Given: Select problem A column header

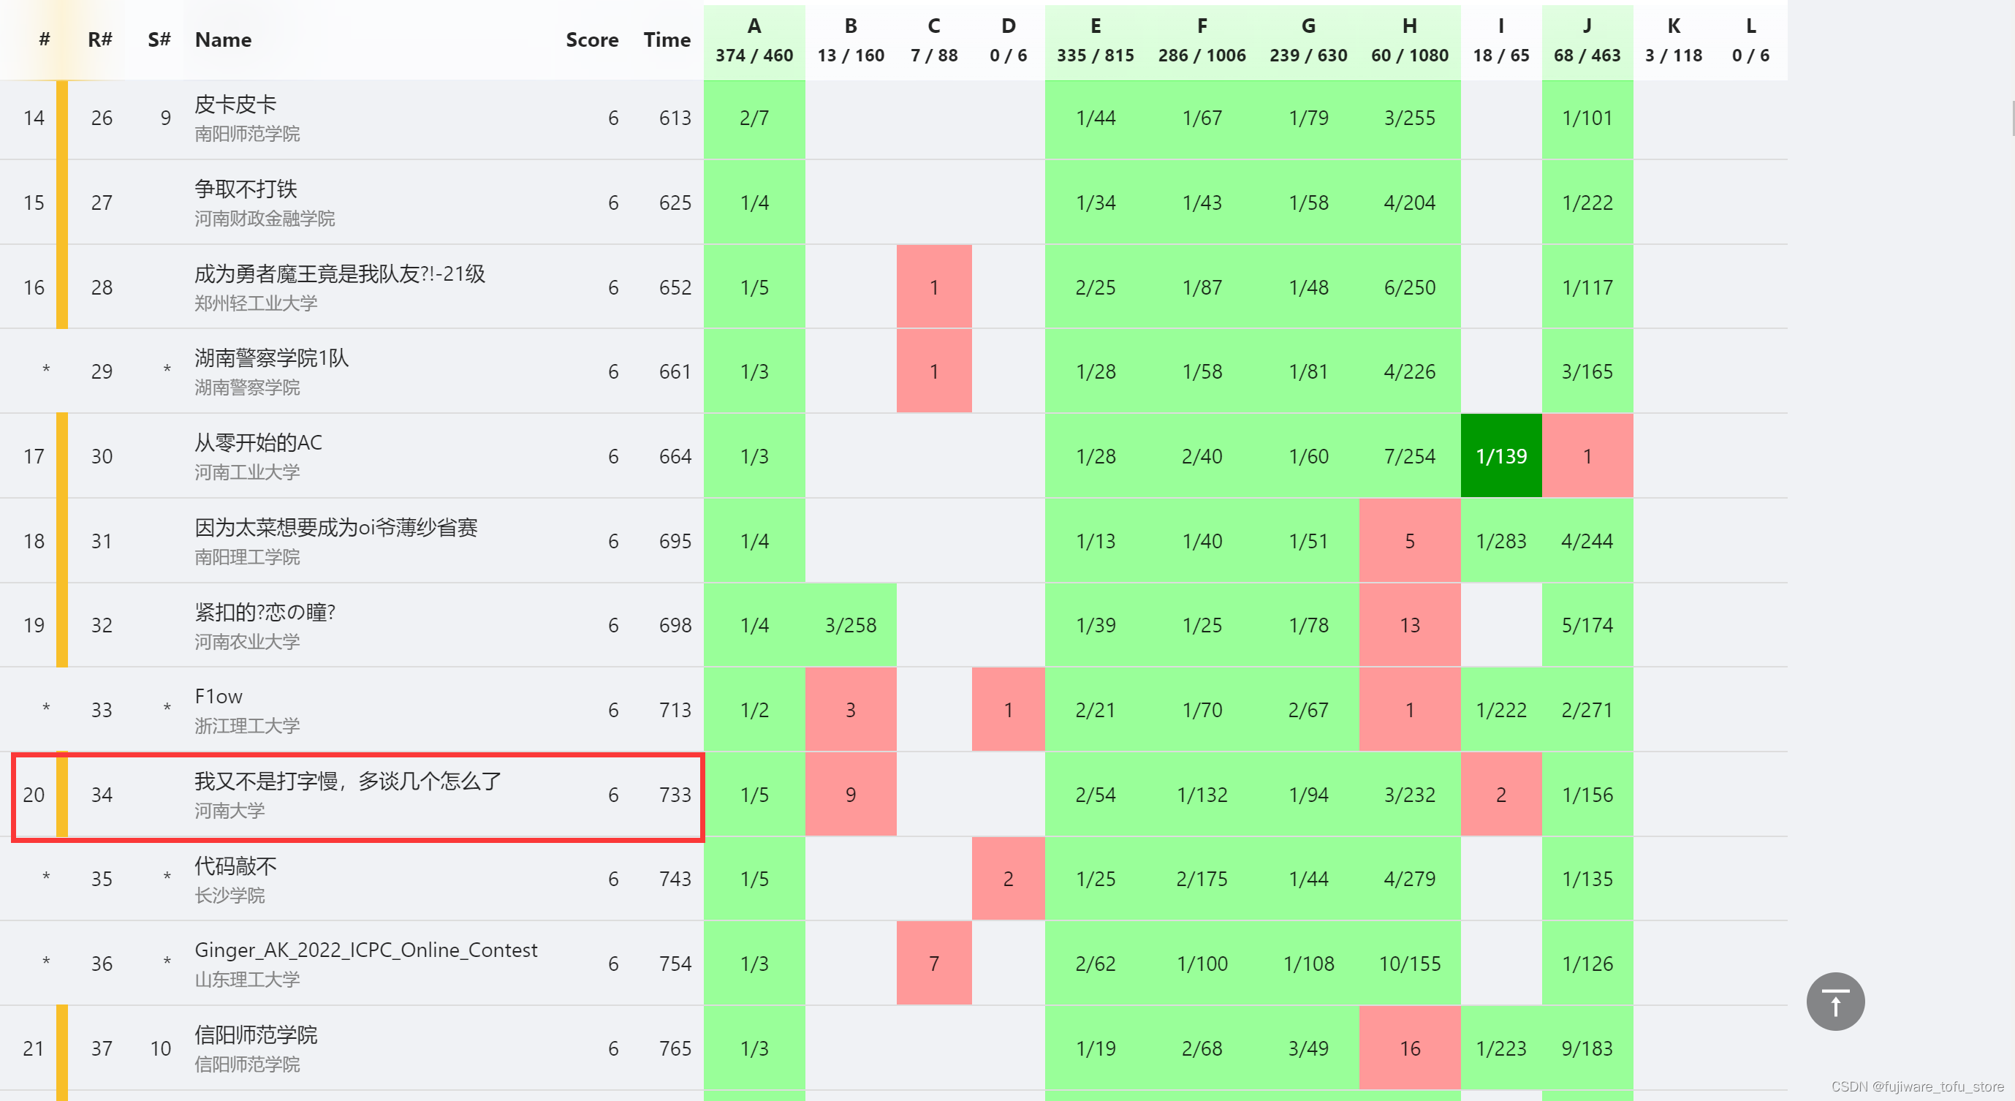Looking at the screenshot, I should tap(754, 41).
